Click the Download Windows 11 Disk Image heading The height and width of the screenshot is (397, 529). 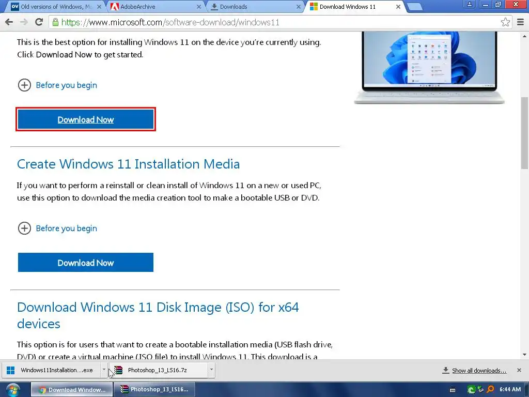click(x=158, y=315)
